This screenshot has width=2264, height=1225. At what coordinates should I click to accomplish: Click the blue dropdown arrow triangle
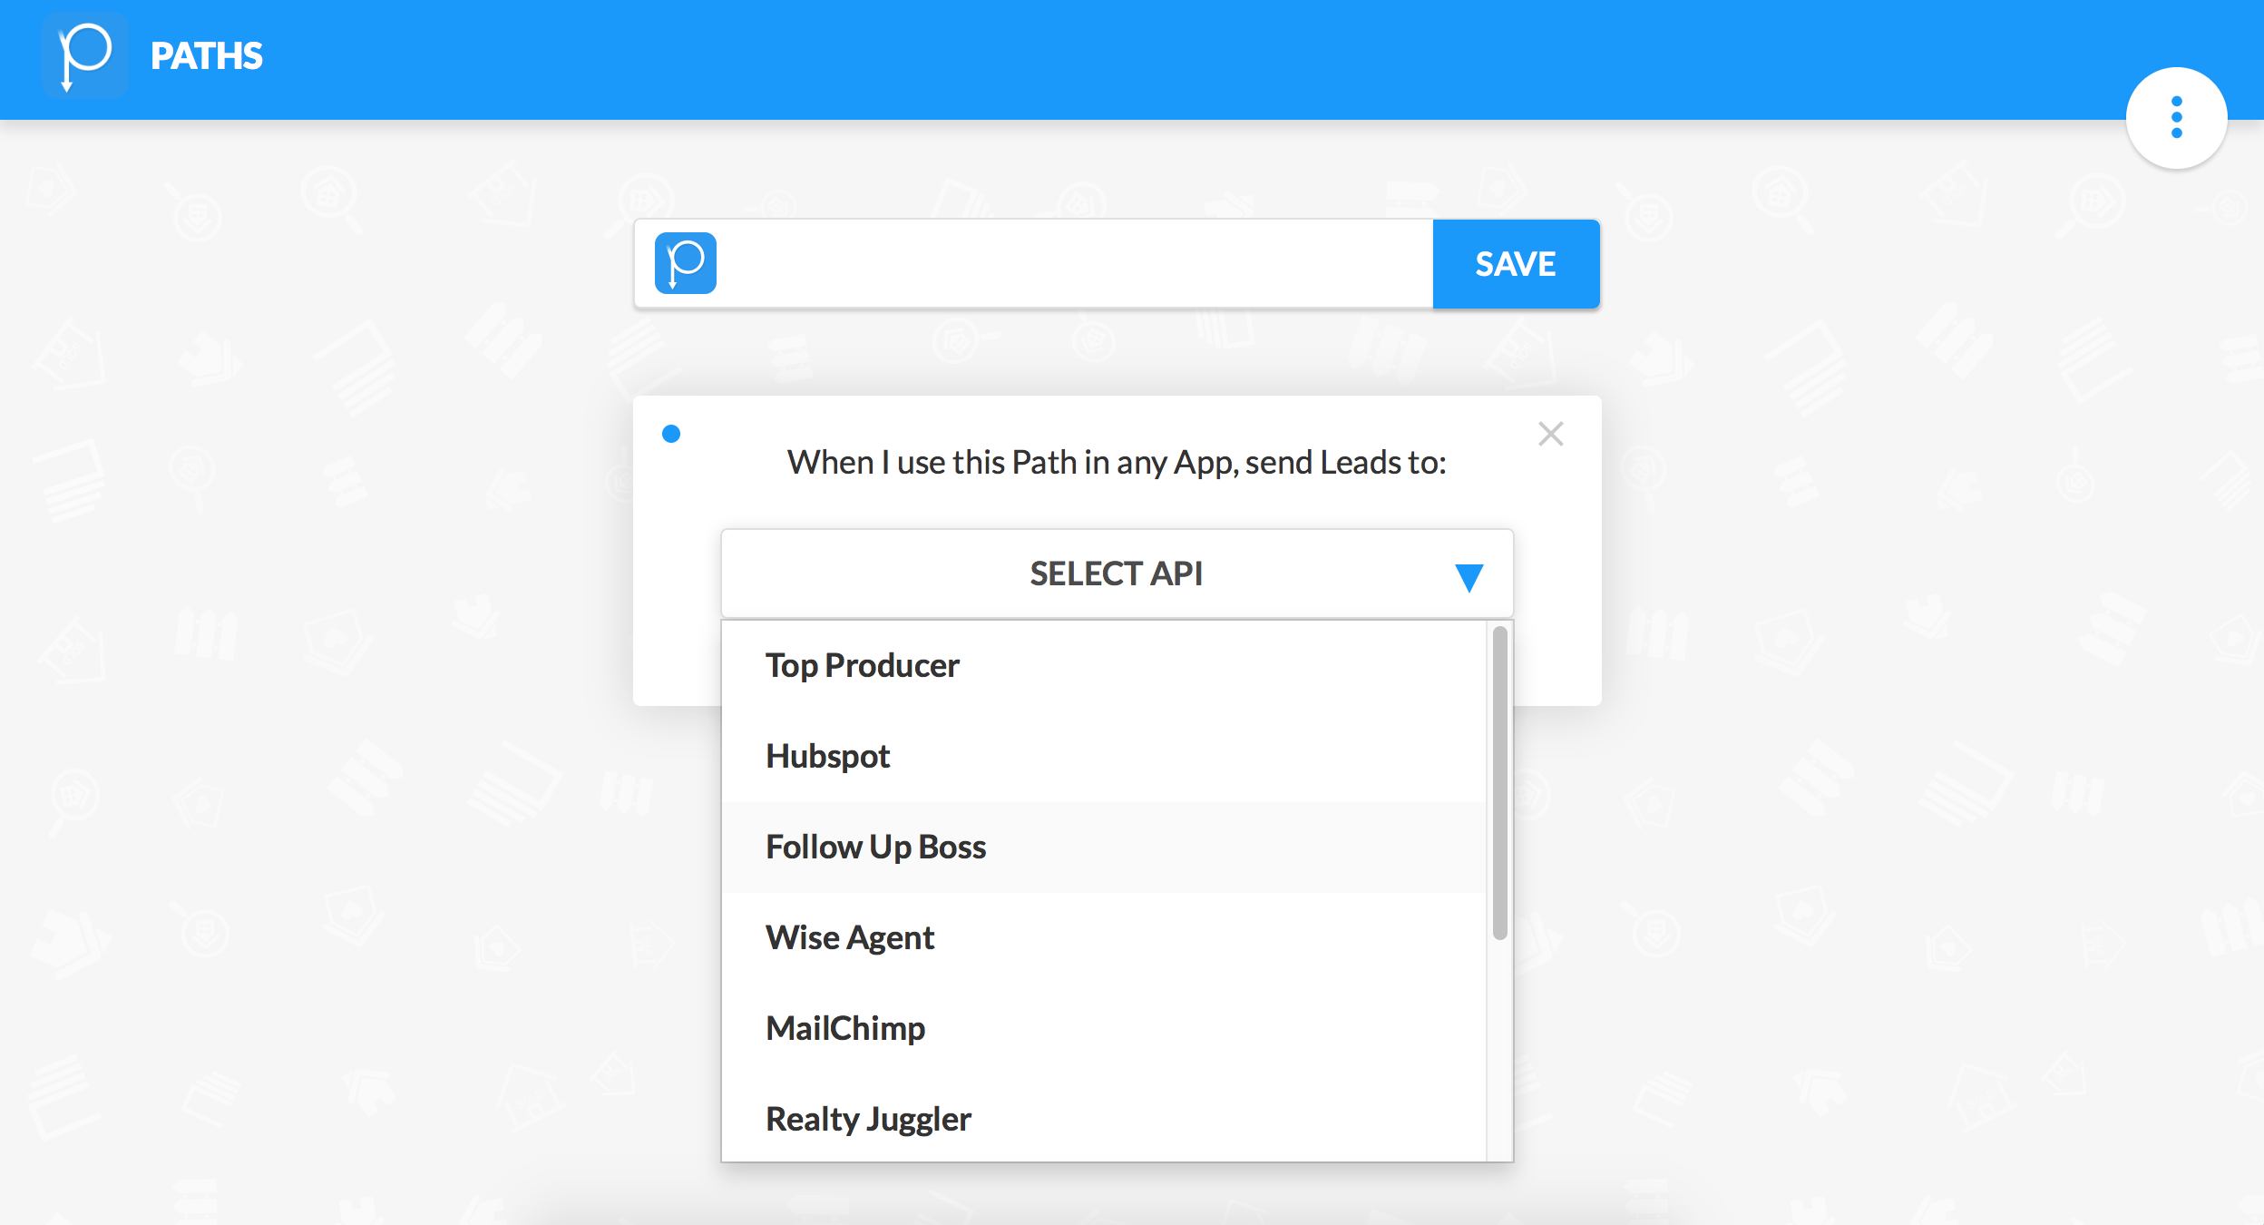[1469, 577]
